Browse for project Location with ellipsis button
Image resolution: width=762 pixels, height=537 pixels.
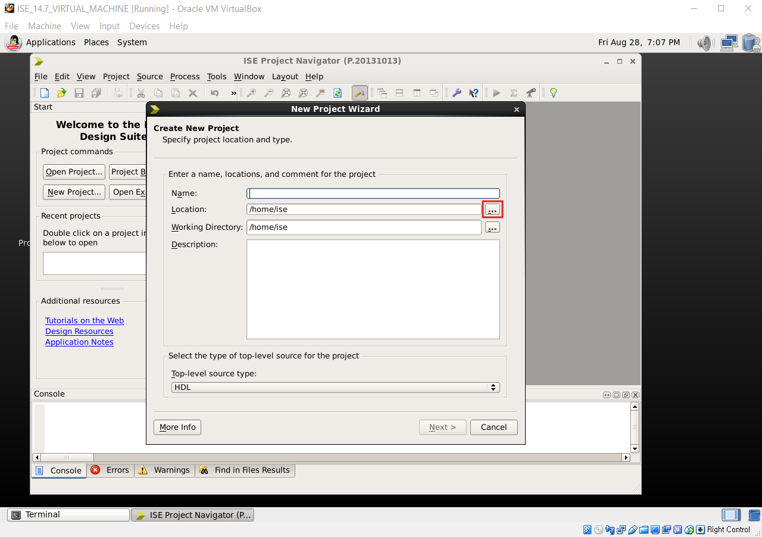point(492,210)
